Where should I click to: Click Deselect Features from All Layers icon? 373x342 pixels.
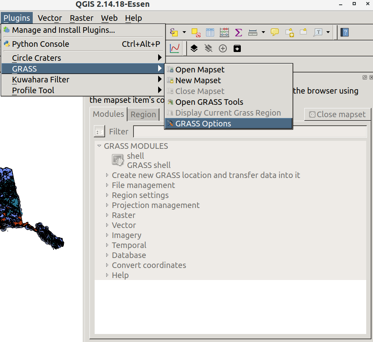pos(196,32)
